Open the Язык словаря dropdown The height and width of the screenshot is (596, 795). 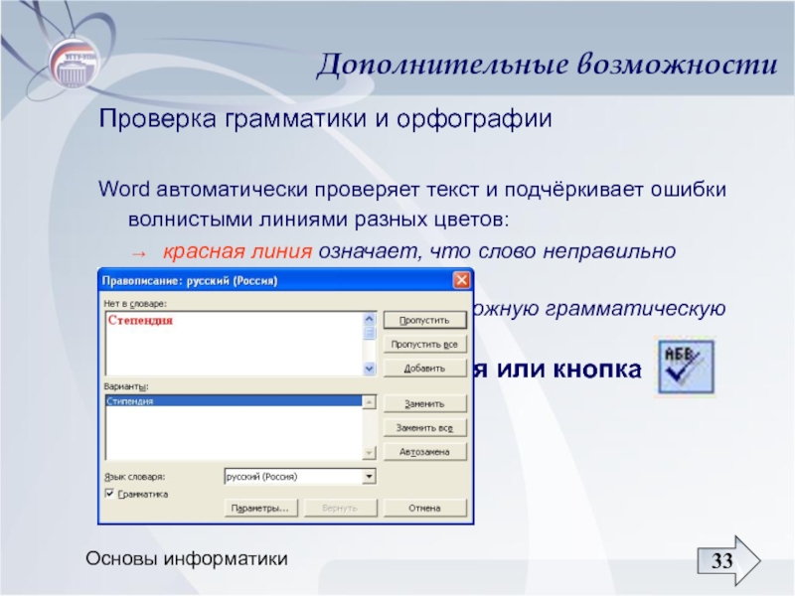(x=369, y=477)
